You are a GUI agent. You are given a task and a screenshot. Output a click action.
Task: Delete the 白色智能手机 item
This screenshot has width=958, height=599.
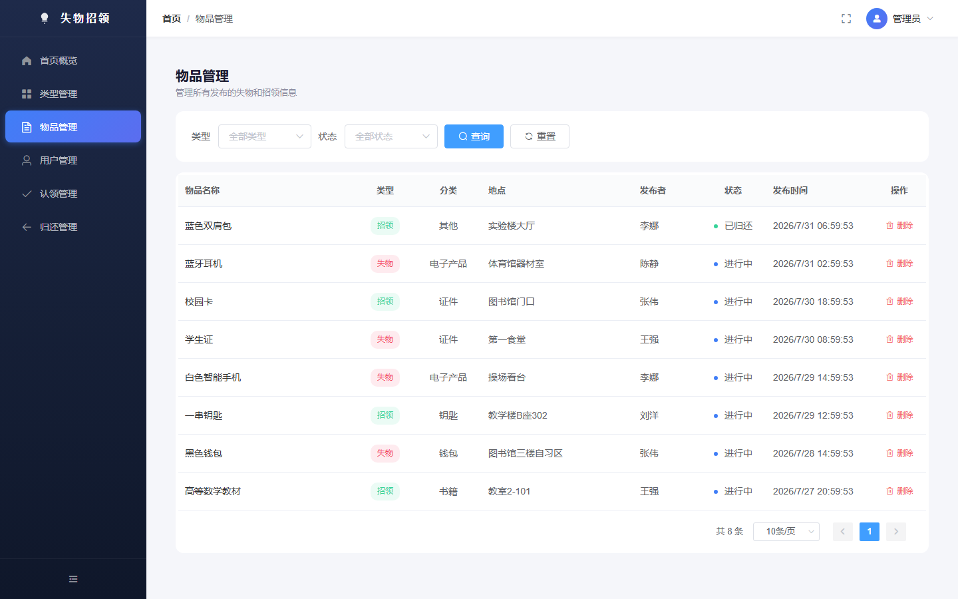click(899, 377)
